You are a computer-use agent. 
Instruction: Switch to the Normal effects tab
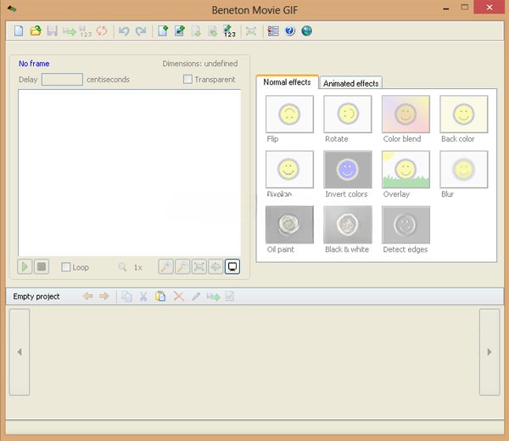[287, 82]
